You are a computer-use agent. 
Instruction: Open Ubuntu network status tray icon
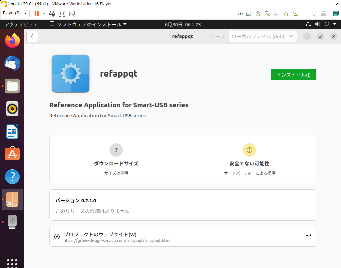308,24
